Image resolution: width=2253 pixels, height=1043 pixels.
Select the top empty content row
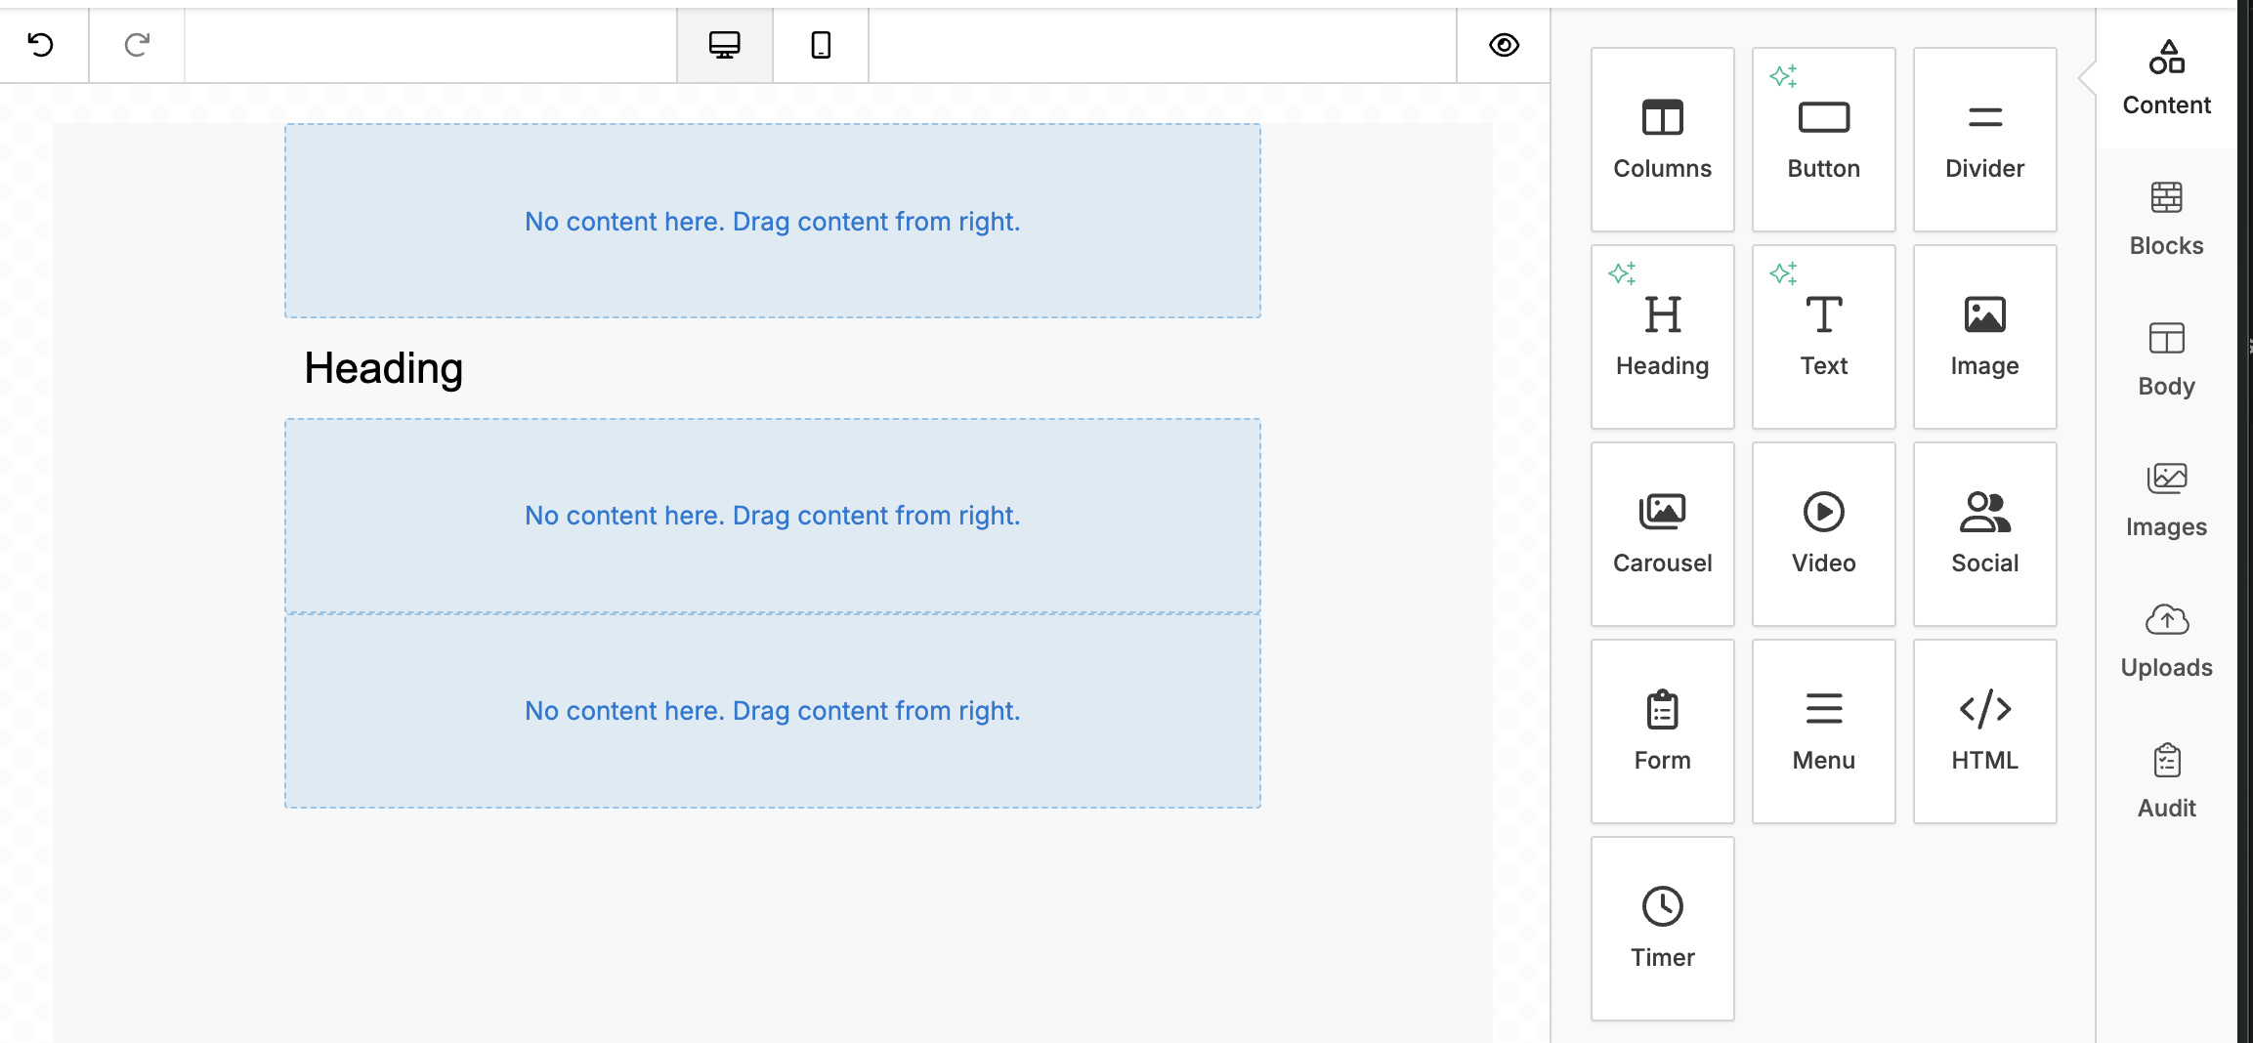(x=772, y=221)
